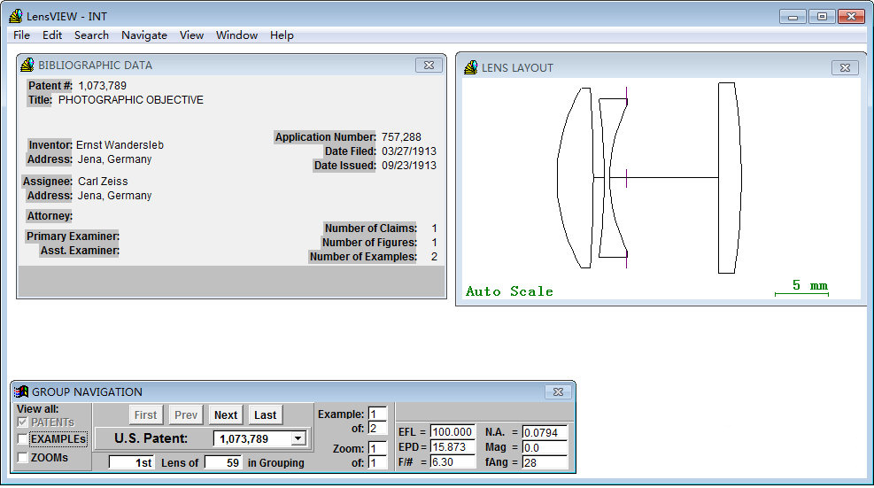This screenshot has width=874, height=488.
Task: Expand the U.S. Patent number dropdown
Action: [298, 438]
